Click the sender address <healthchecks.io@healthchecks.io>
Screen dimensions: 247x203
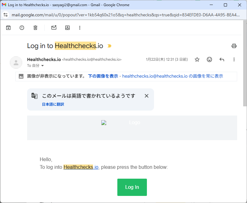point(92,59)
